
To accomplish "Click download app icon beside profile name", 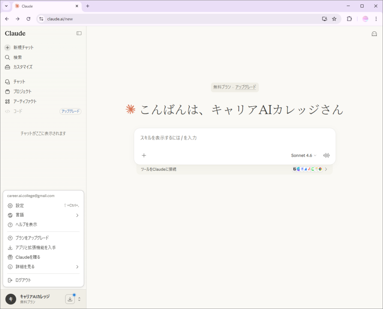I will tap(70, 299).
